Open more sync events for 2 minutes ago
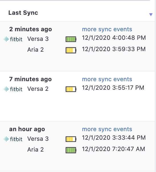The image size is (156, 172). 107,30
